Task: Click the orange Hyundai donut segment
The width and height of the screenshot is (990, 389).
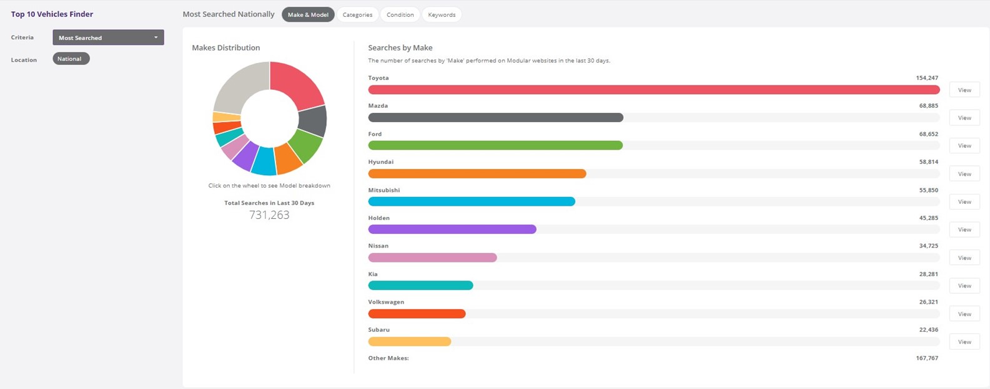Action: (x=288, y=159)
